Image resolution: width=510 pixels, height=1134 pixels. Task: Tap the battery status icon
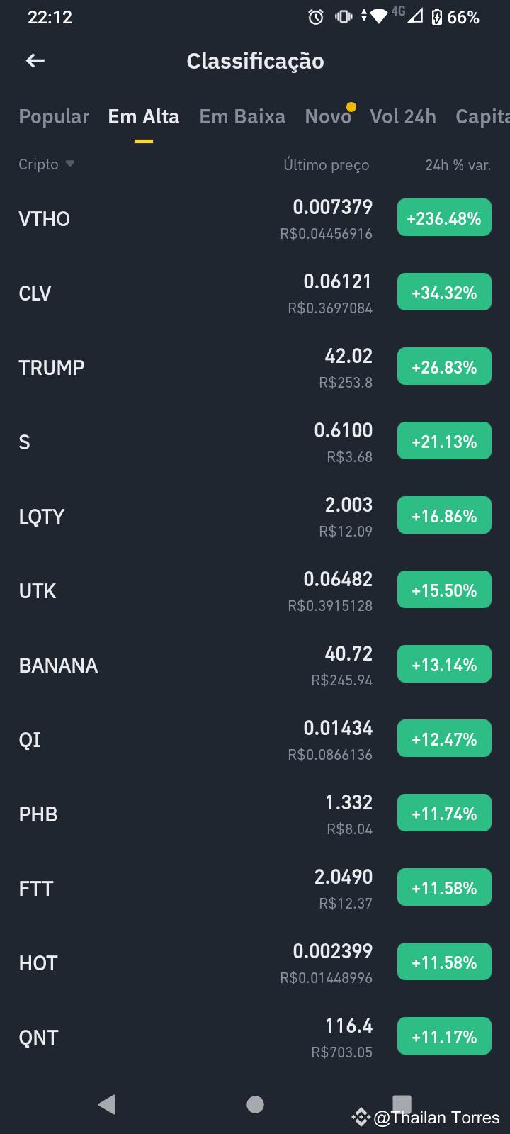click(437, 17)
